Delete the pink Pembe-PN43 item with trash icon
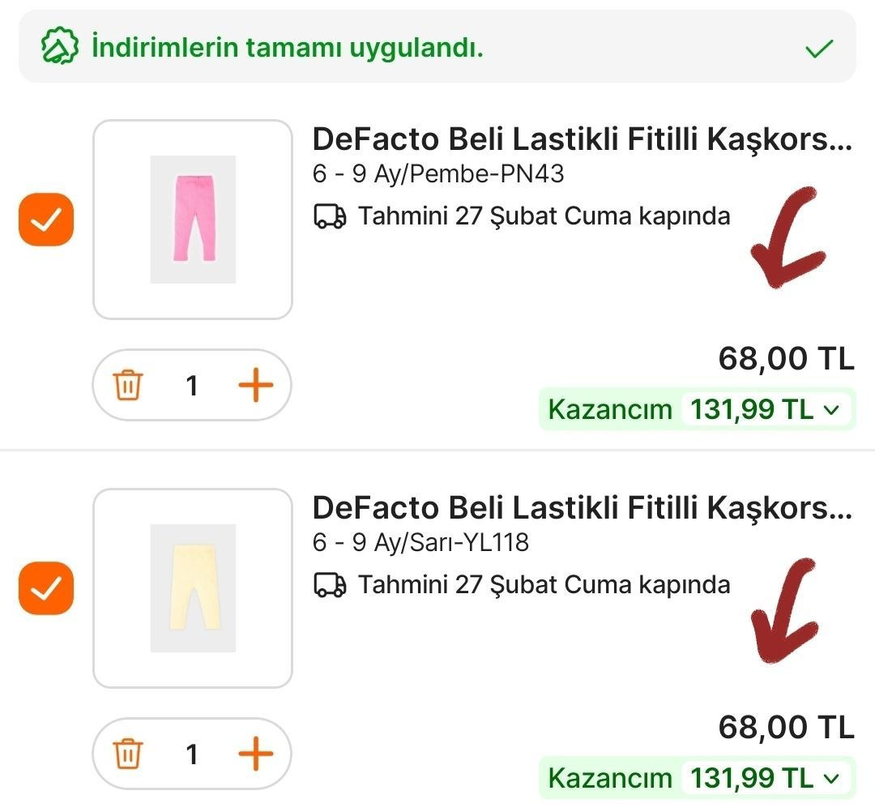This screenshot has width=875, height=812. pos(128,386)
